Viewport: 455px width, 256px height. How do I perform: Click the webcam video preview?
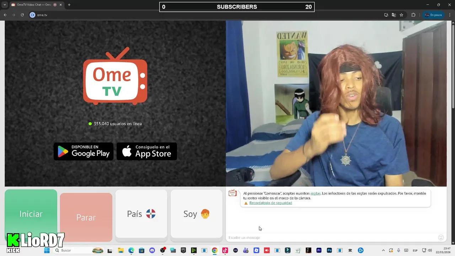336,103
